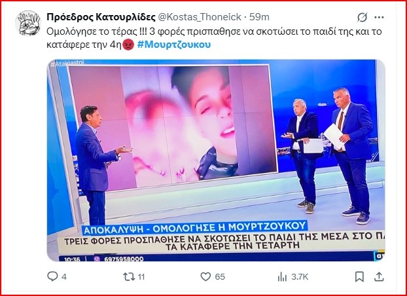Open display name Πρόεδρος Κατουρλίδες
The height and width of the screenshot is (296, 407).
coord(101,17)
